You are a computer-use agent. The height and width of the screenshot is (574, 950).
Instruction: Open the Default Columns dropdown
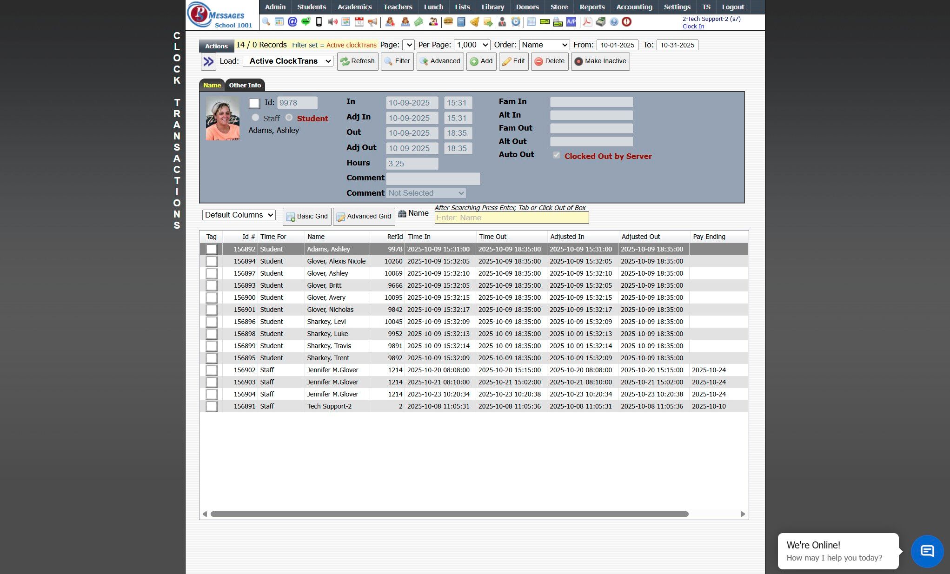(x=239, y=215)
